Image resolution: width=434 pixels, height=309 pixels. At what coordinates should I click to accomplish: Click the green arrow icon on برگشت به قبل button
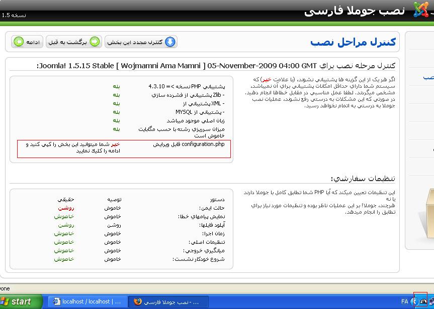[95, 42]
